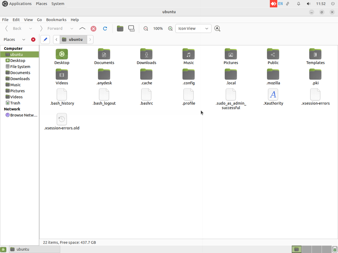Select the .mozilla folder
The image size is (338, 253).
(x=273, y=77)
